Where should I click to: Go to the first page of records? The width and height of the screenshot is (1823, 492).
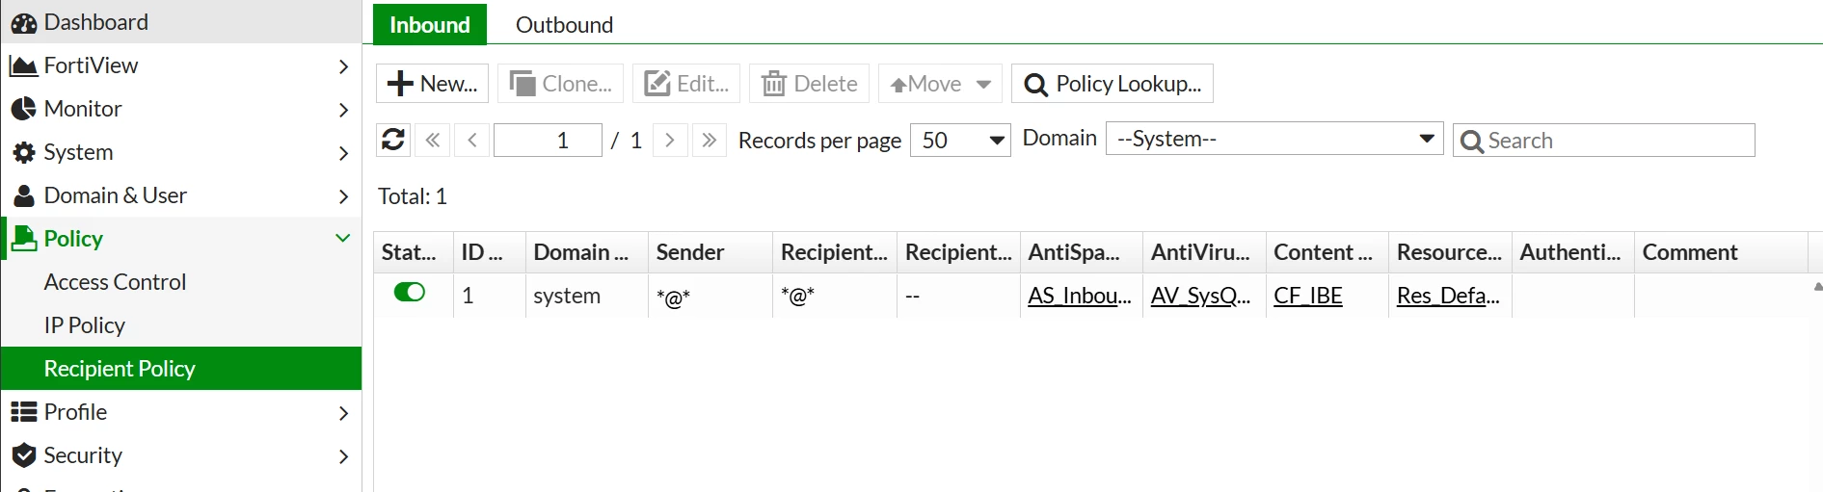[433, 141]
